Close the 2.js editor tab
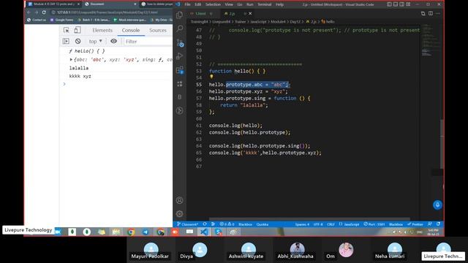This screenshot has width=468, height=263. pyautogui.click(x=250, y=13)
